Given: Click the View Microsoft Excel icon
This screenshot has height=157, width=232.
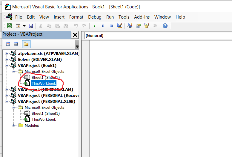Looking at the screenshot, I should click(x=10, y=26).
